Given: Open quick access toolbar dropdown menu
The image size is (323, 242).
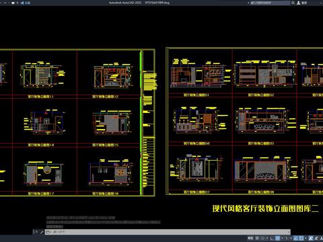Looking at the screenshot, I should [17, 3].
